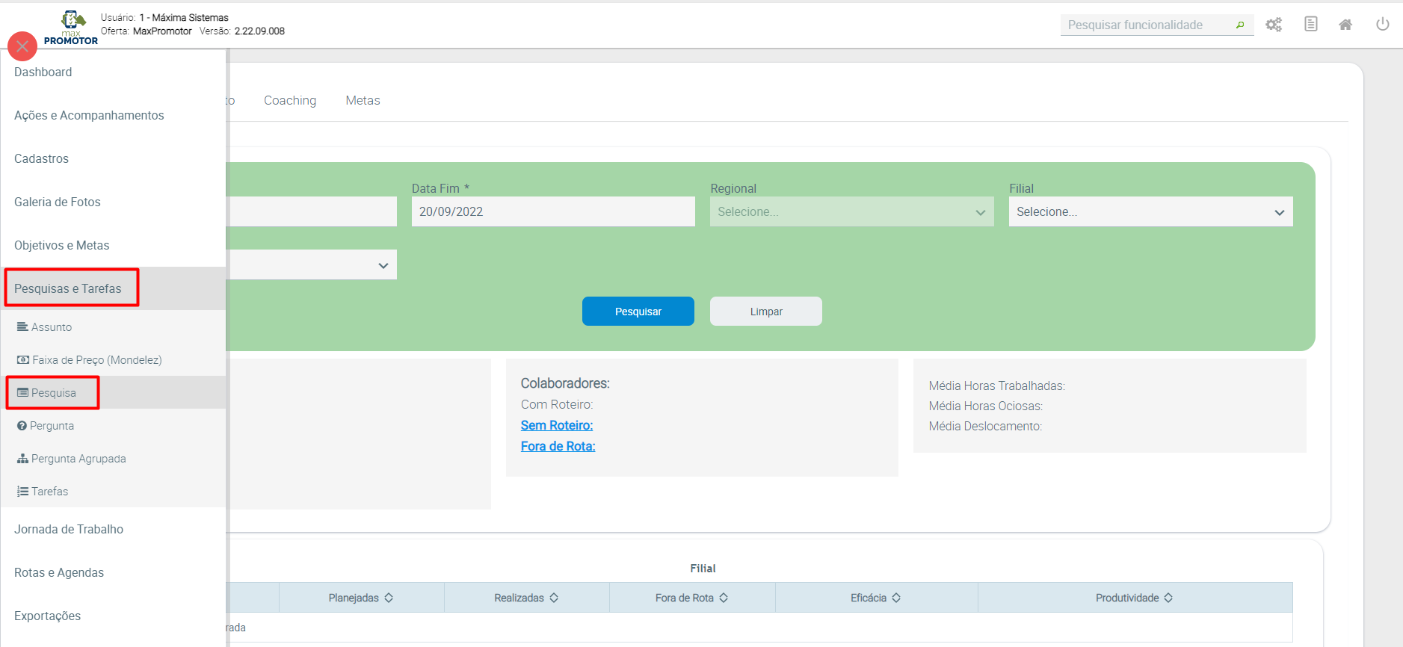Expand the Filial dropdown

1150,212
